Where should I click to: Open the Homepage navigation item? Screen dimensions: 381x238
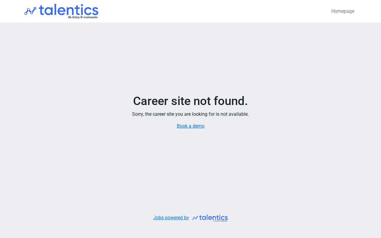(x=343, y=11)
